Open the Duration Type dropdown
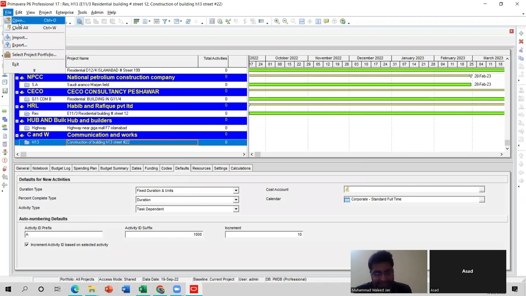Screen dimensions: 526x296 pyautogui.click(x=236, y=190)
